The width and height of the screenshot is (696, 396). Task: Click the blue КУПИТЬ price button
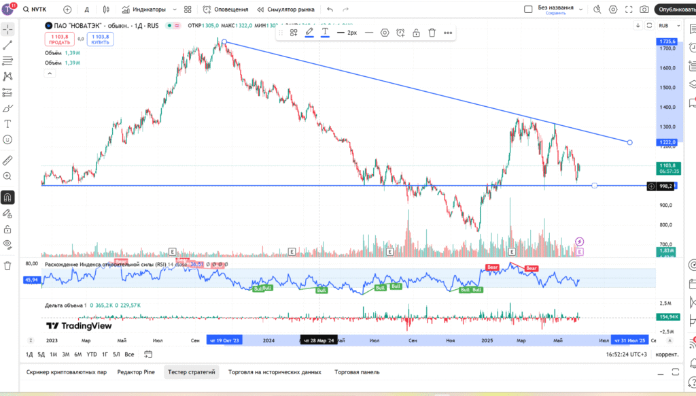pyautogui.click(x=101, y=39)
